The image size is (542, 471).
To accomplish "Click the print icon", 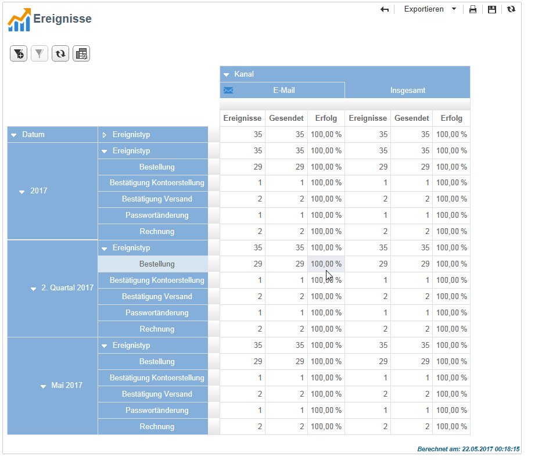I will (473, 9).
